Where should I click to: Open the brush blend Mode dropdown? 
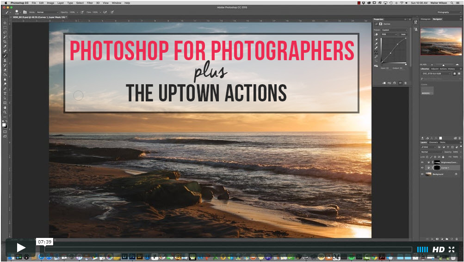(47, 12)
